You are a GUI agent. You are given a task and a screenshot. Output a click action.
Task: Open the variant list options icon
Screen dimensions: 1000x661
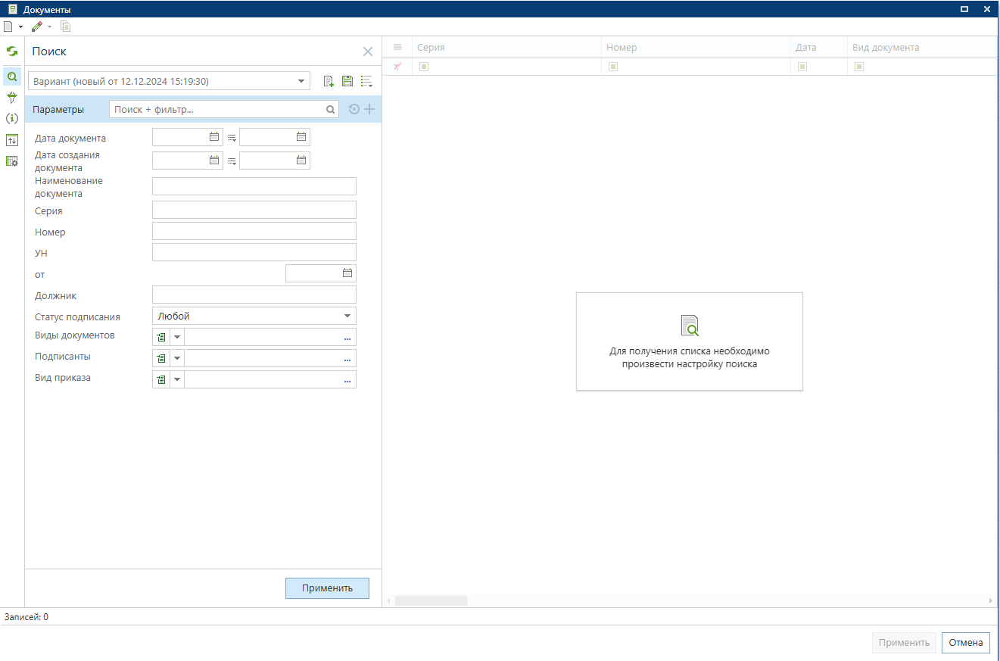(366, 81)
